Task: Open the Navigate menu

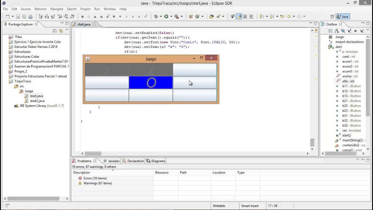Action: coord(57,9)
